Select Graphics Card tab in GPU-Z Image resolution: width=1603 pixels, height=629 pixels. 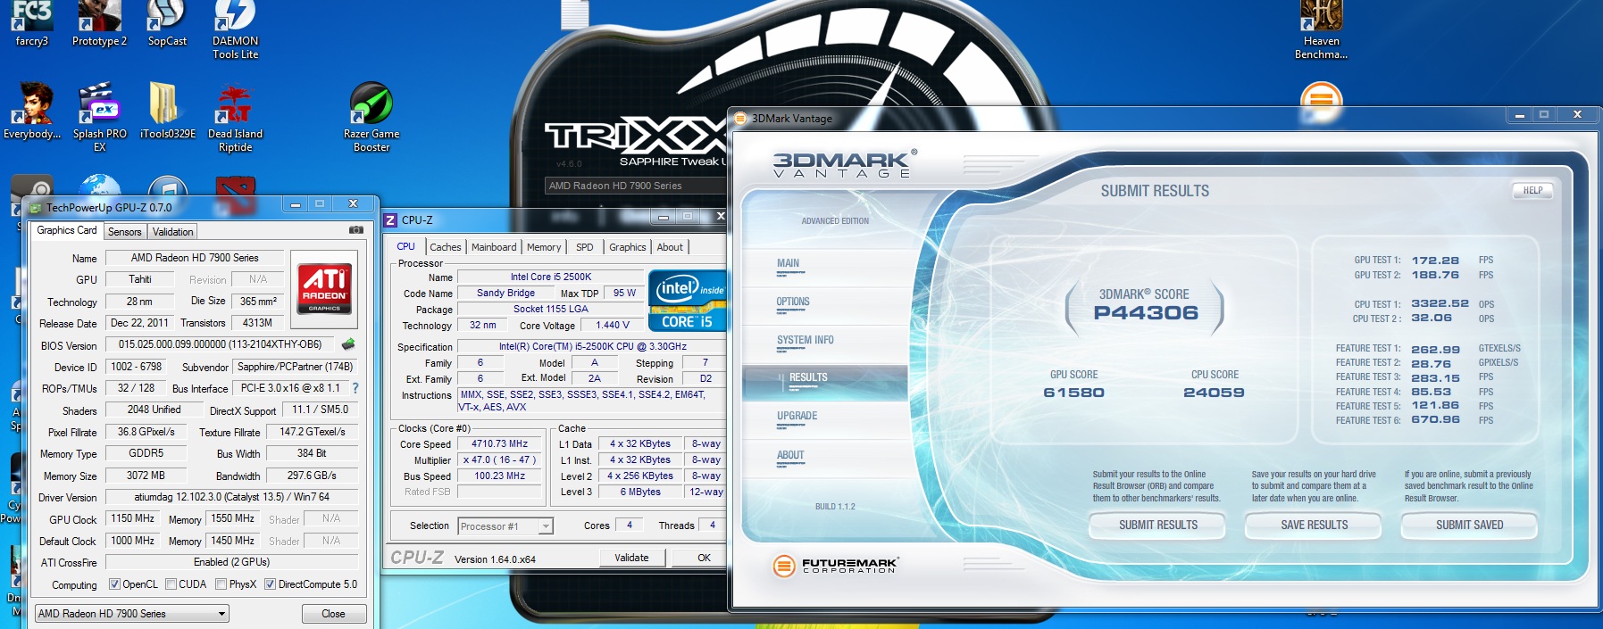pyautogui.click(x=67, y=230)
